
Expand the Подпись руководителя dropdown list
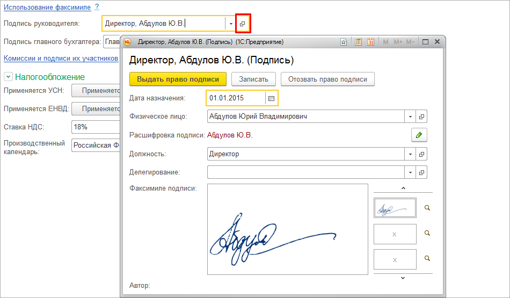(231, 24)
